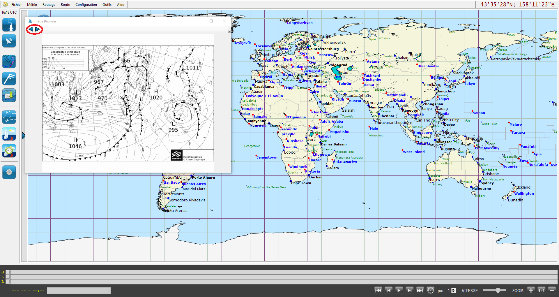The height and width of the screenshot is (297, 559).
Task: Select the wind barb icon
Action: [9, 78]
